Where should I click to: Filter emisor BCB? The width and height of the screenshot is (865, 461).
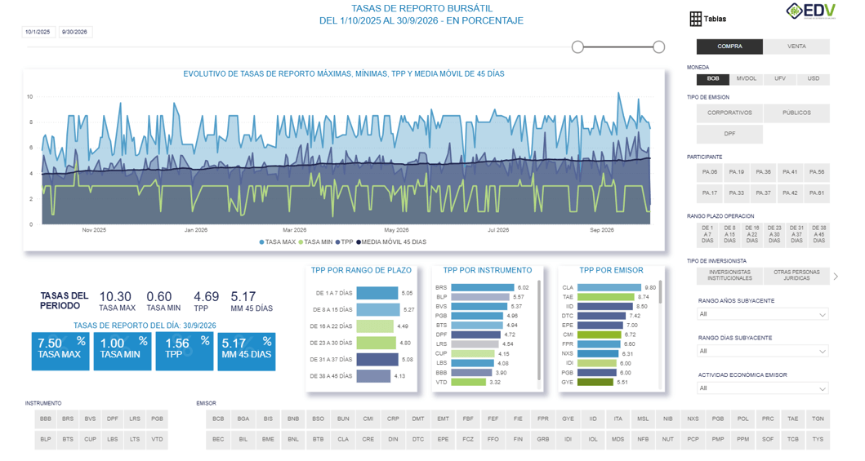pos(218,419)
